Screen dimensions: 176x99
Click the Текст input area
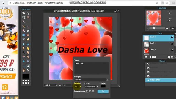(91, 68)
